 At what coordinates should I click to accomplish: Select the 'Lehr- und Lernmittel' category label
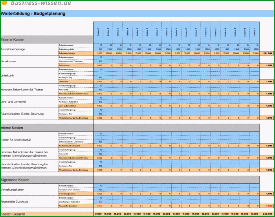[13, 101]
